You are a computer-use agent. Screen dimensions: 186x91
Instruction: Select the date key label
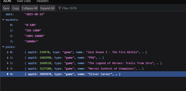pyautogui.click(x=10, y=14)
